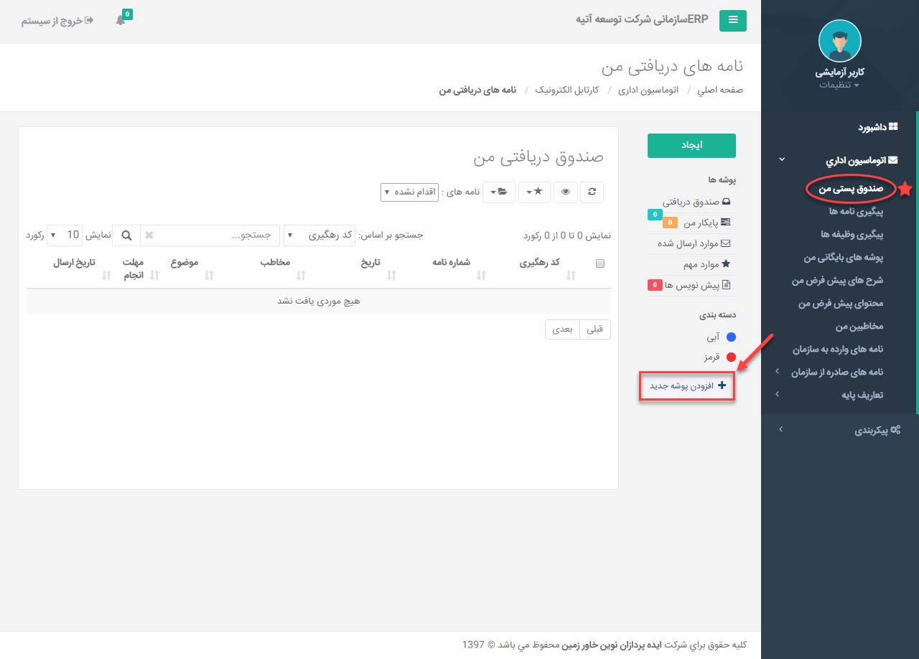Open شرح های پیش فرض من
The width and height of the screenshot is (919, 659).
click(x=838, y=281)
